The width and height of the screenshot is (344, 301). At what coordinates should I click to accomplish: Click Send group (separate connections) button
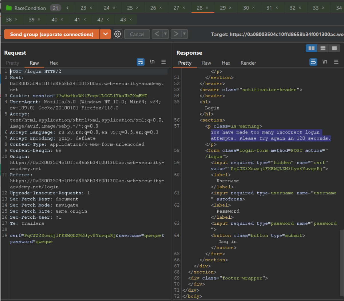click(x=52, y=34)
